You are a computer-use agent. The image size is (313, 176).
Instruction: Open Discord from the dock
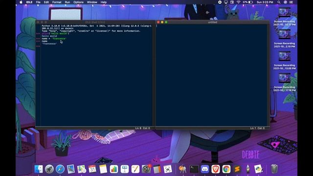(205, 169)
